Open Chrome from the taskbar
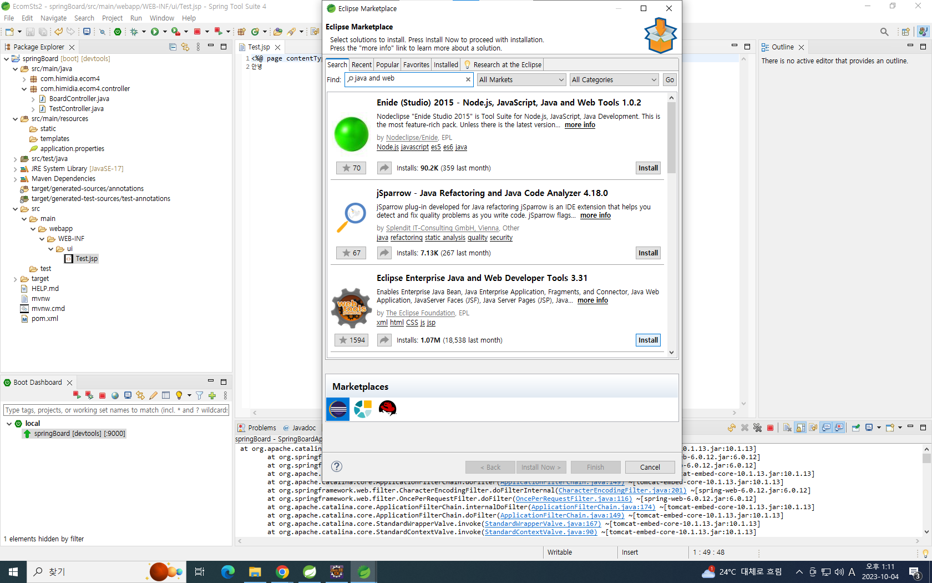The image size is (932, 583). click(282, 572)
